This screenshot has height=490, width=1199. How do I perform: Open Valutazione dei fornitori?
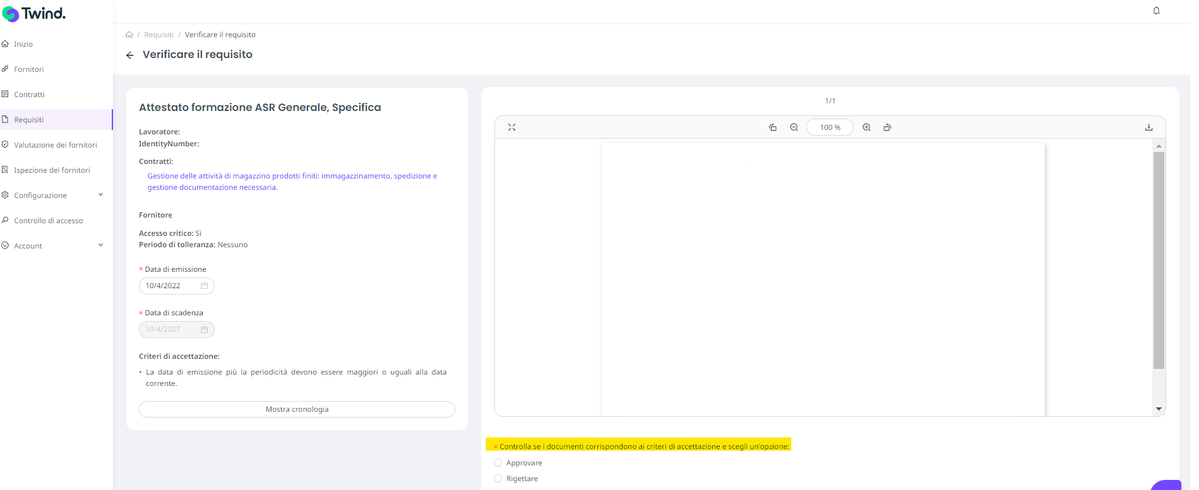(56, 145)
